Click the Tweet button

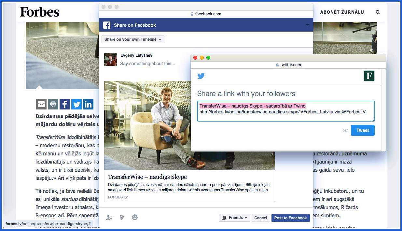click(363, 130)
